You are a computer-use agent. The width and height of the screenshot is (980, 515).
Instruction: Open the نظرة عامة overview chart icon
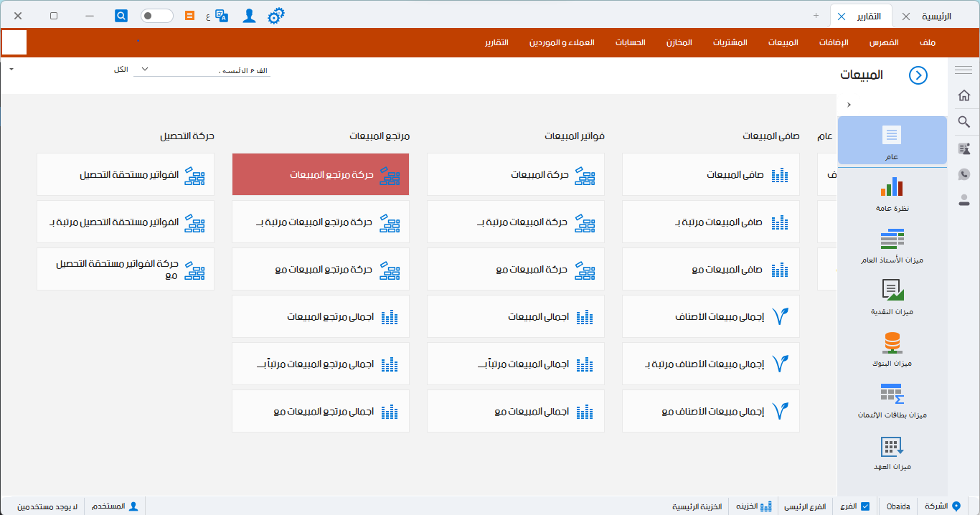click(892, 188)
